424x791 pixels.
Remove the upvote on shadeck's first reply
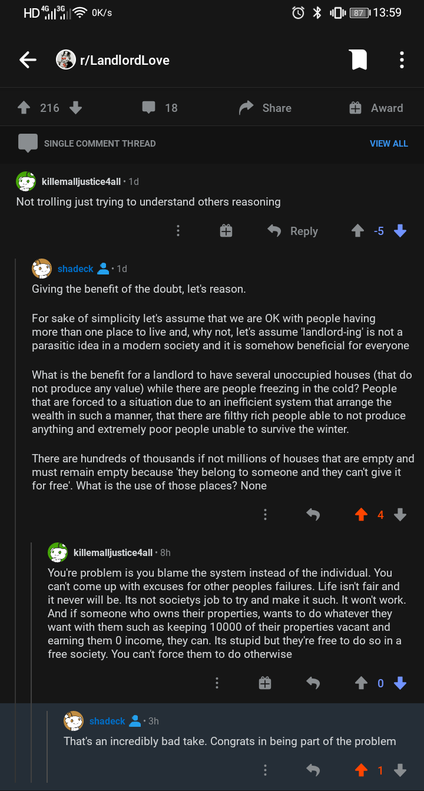(x=360, y=514)
